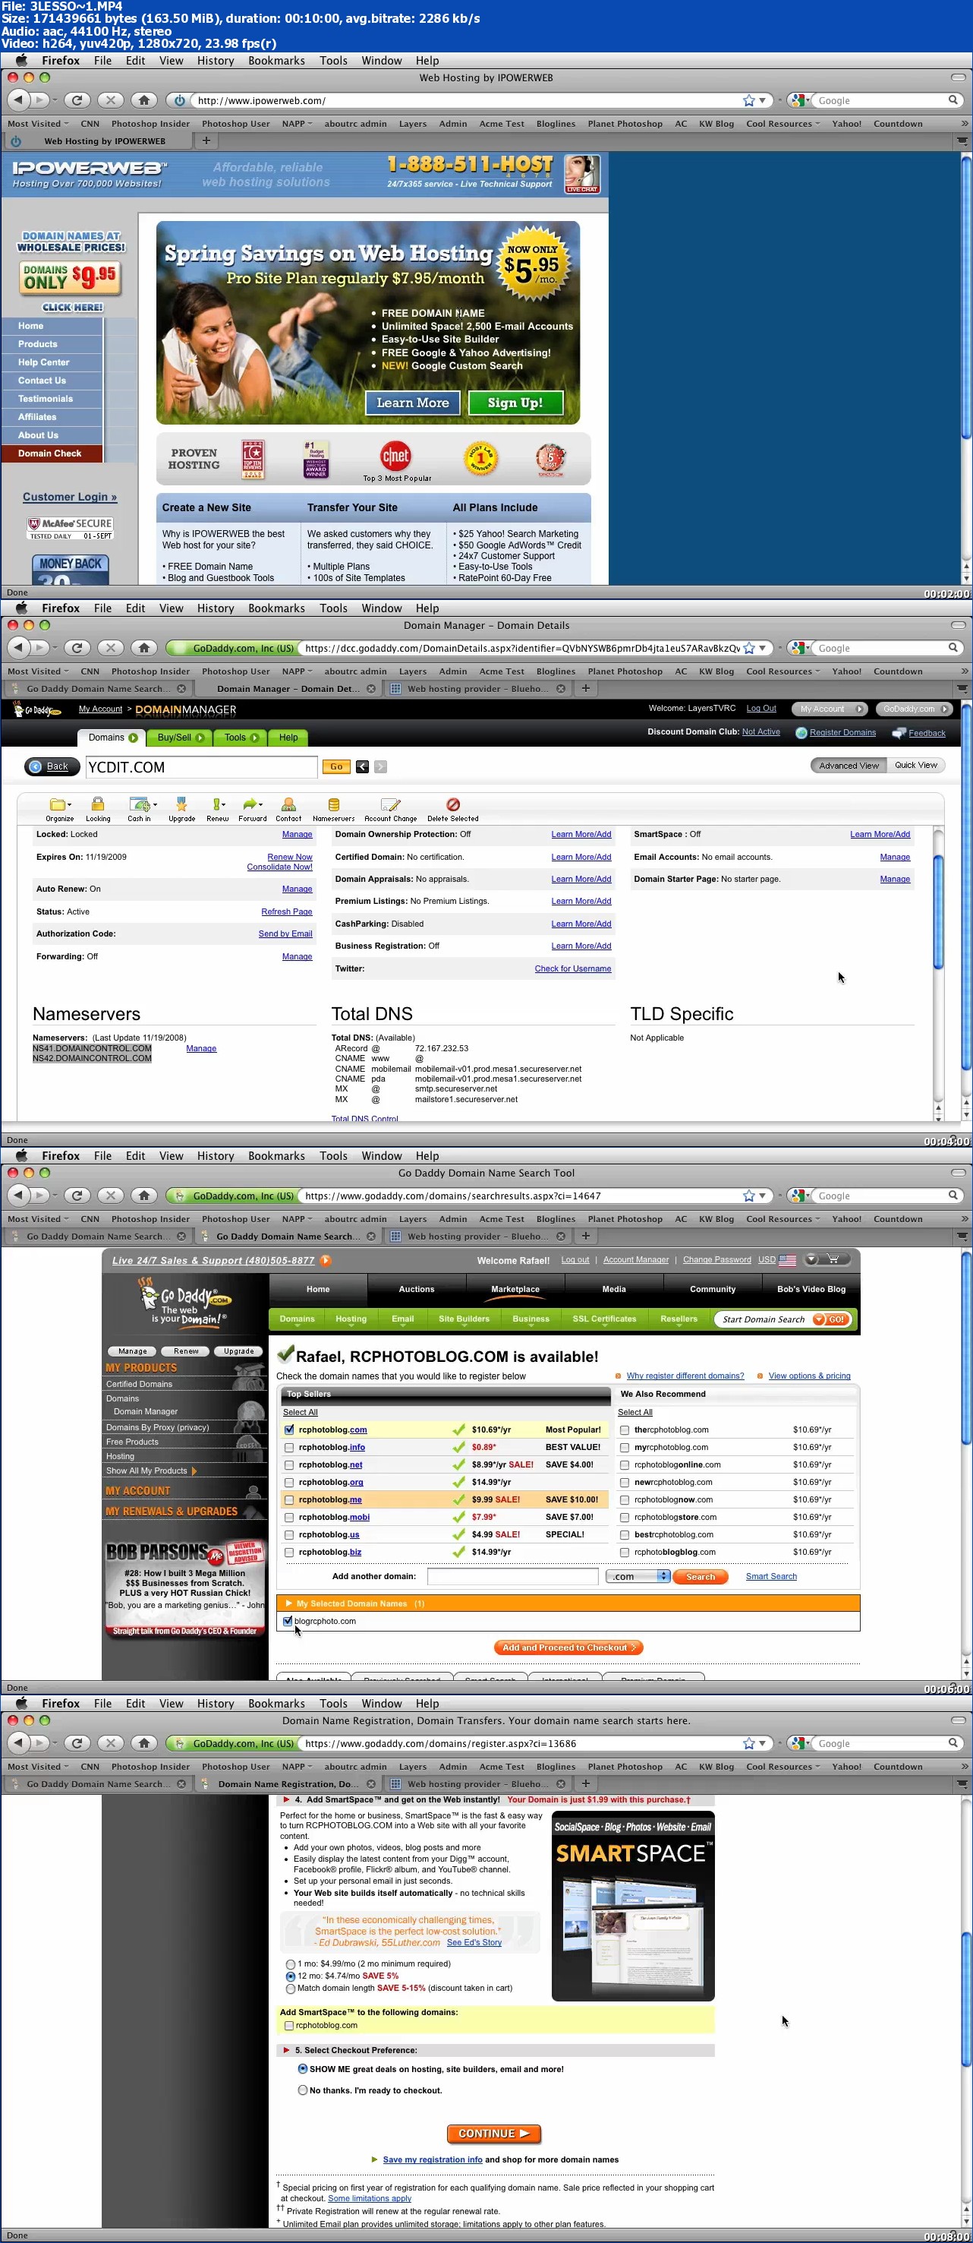
Task: Click the Sign Up! button
Action: click(515, 403)
